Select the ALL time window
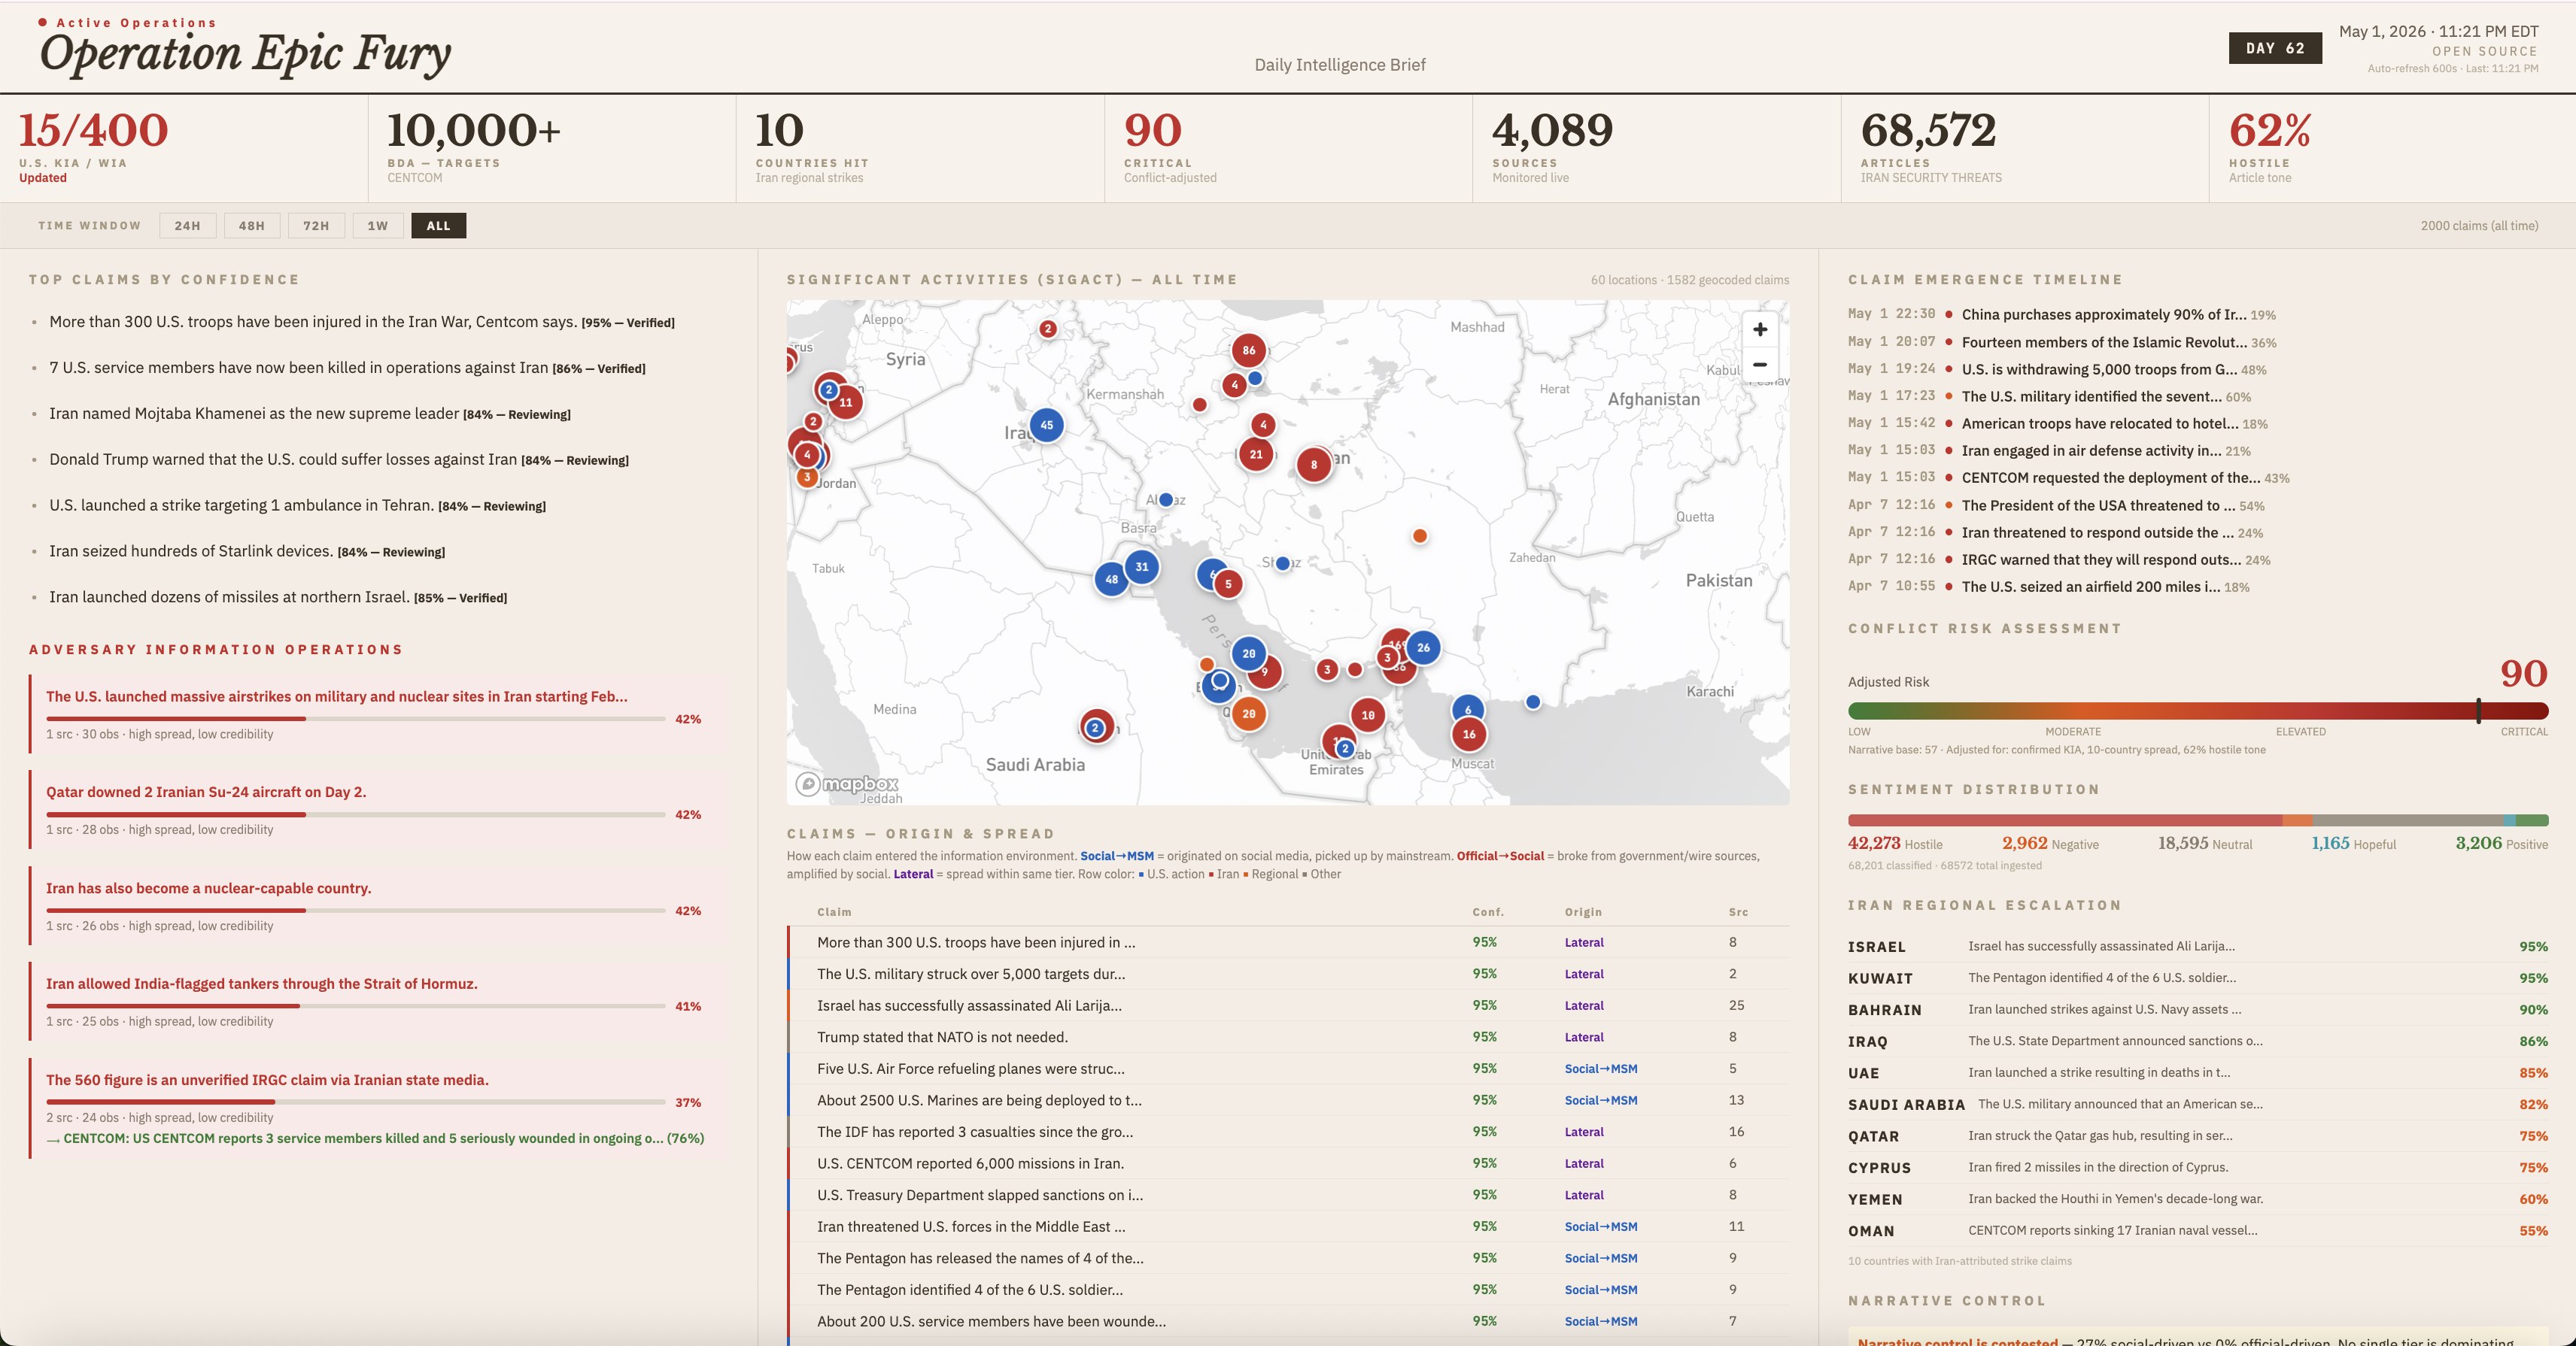 point(438,226)
